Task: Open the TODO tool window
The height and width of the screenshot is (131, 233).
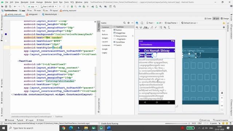Action: point(40,120)
